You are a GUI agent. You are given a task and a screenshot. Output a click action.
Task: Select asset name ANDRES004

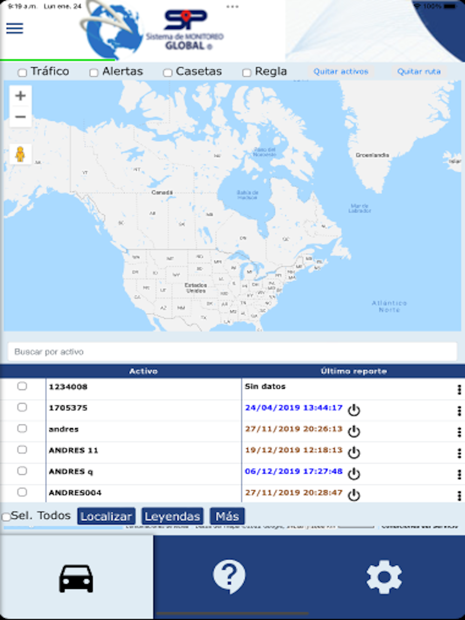pyautogui.click(x=75, y=493)
